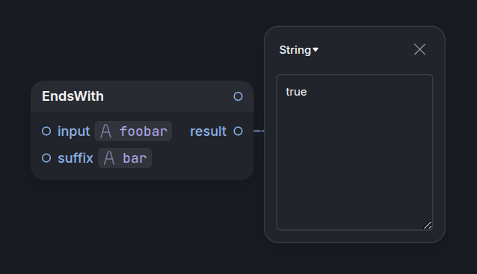The height and width of the screenshot is (274, 477).
Task: Click the dropdown arrow next to String
Action: pos(316,49)
